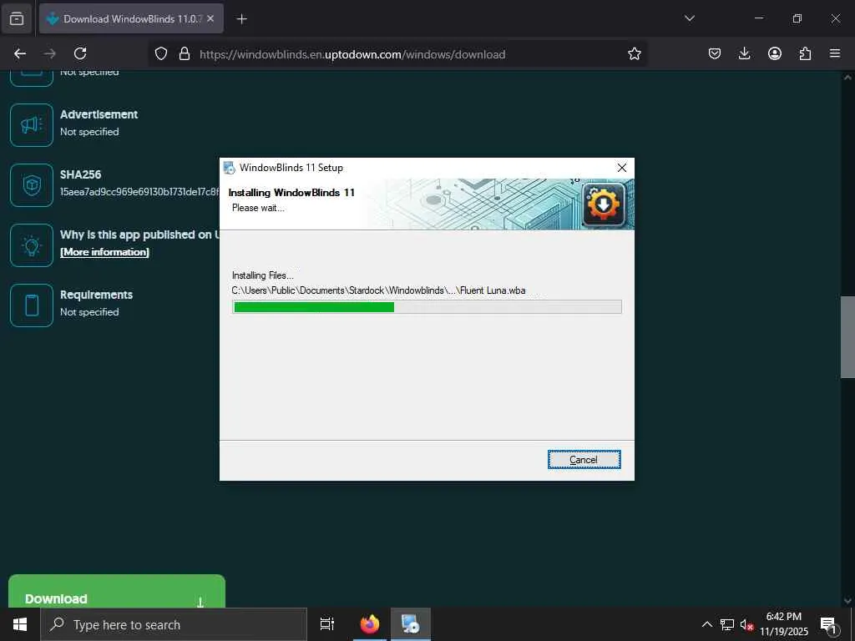Open the notification center icon
855x641 pixels.
point(829,624)
